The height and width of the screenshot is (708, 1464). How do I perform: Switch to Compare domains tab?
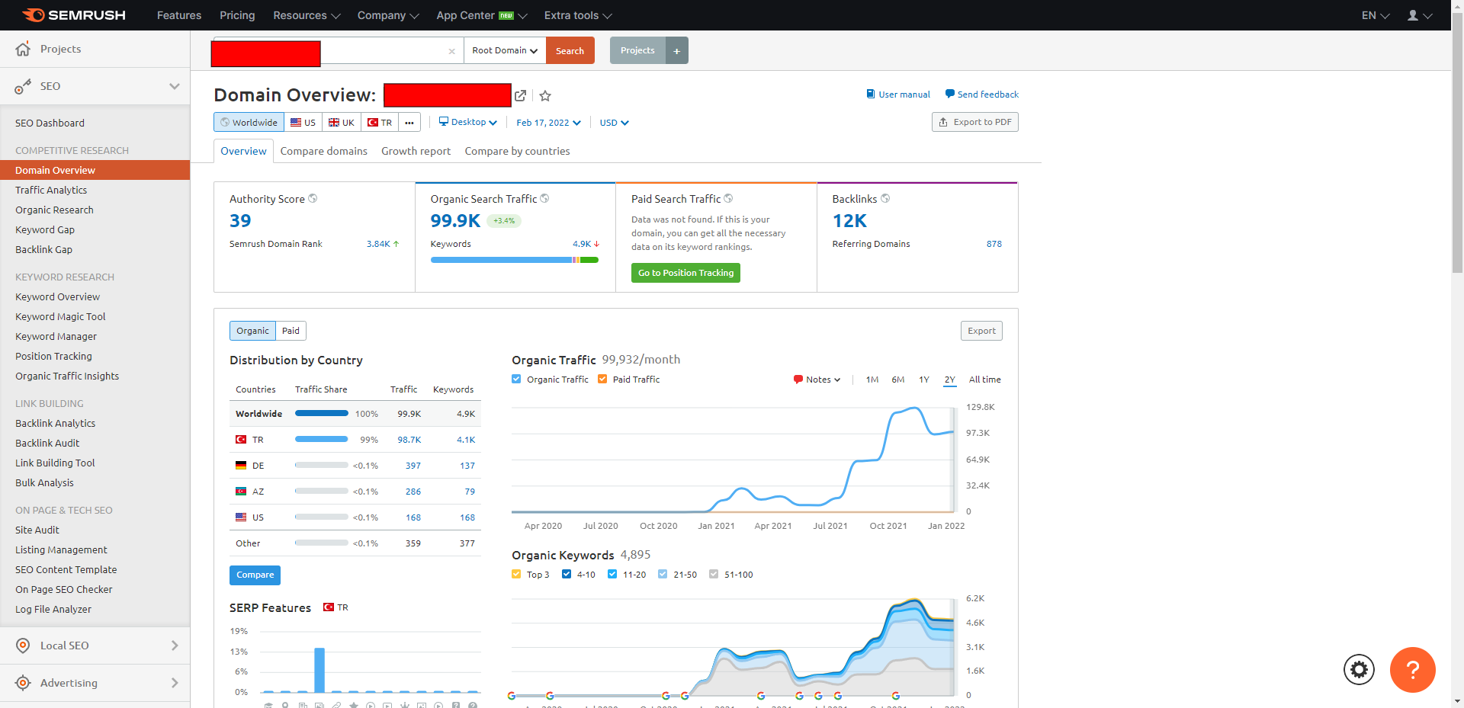[x=323, y=151]
